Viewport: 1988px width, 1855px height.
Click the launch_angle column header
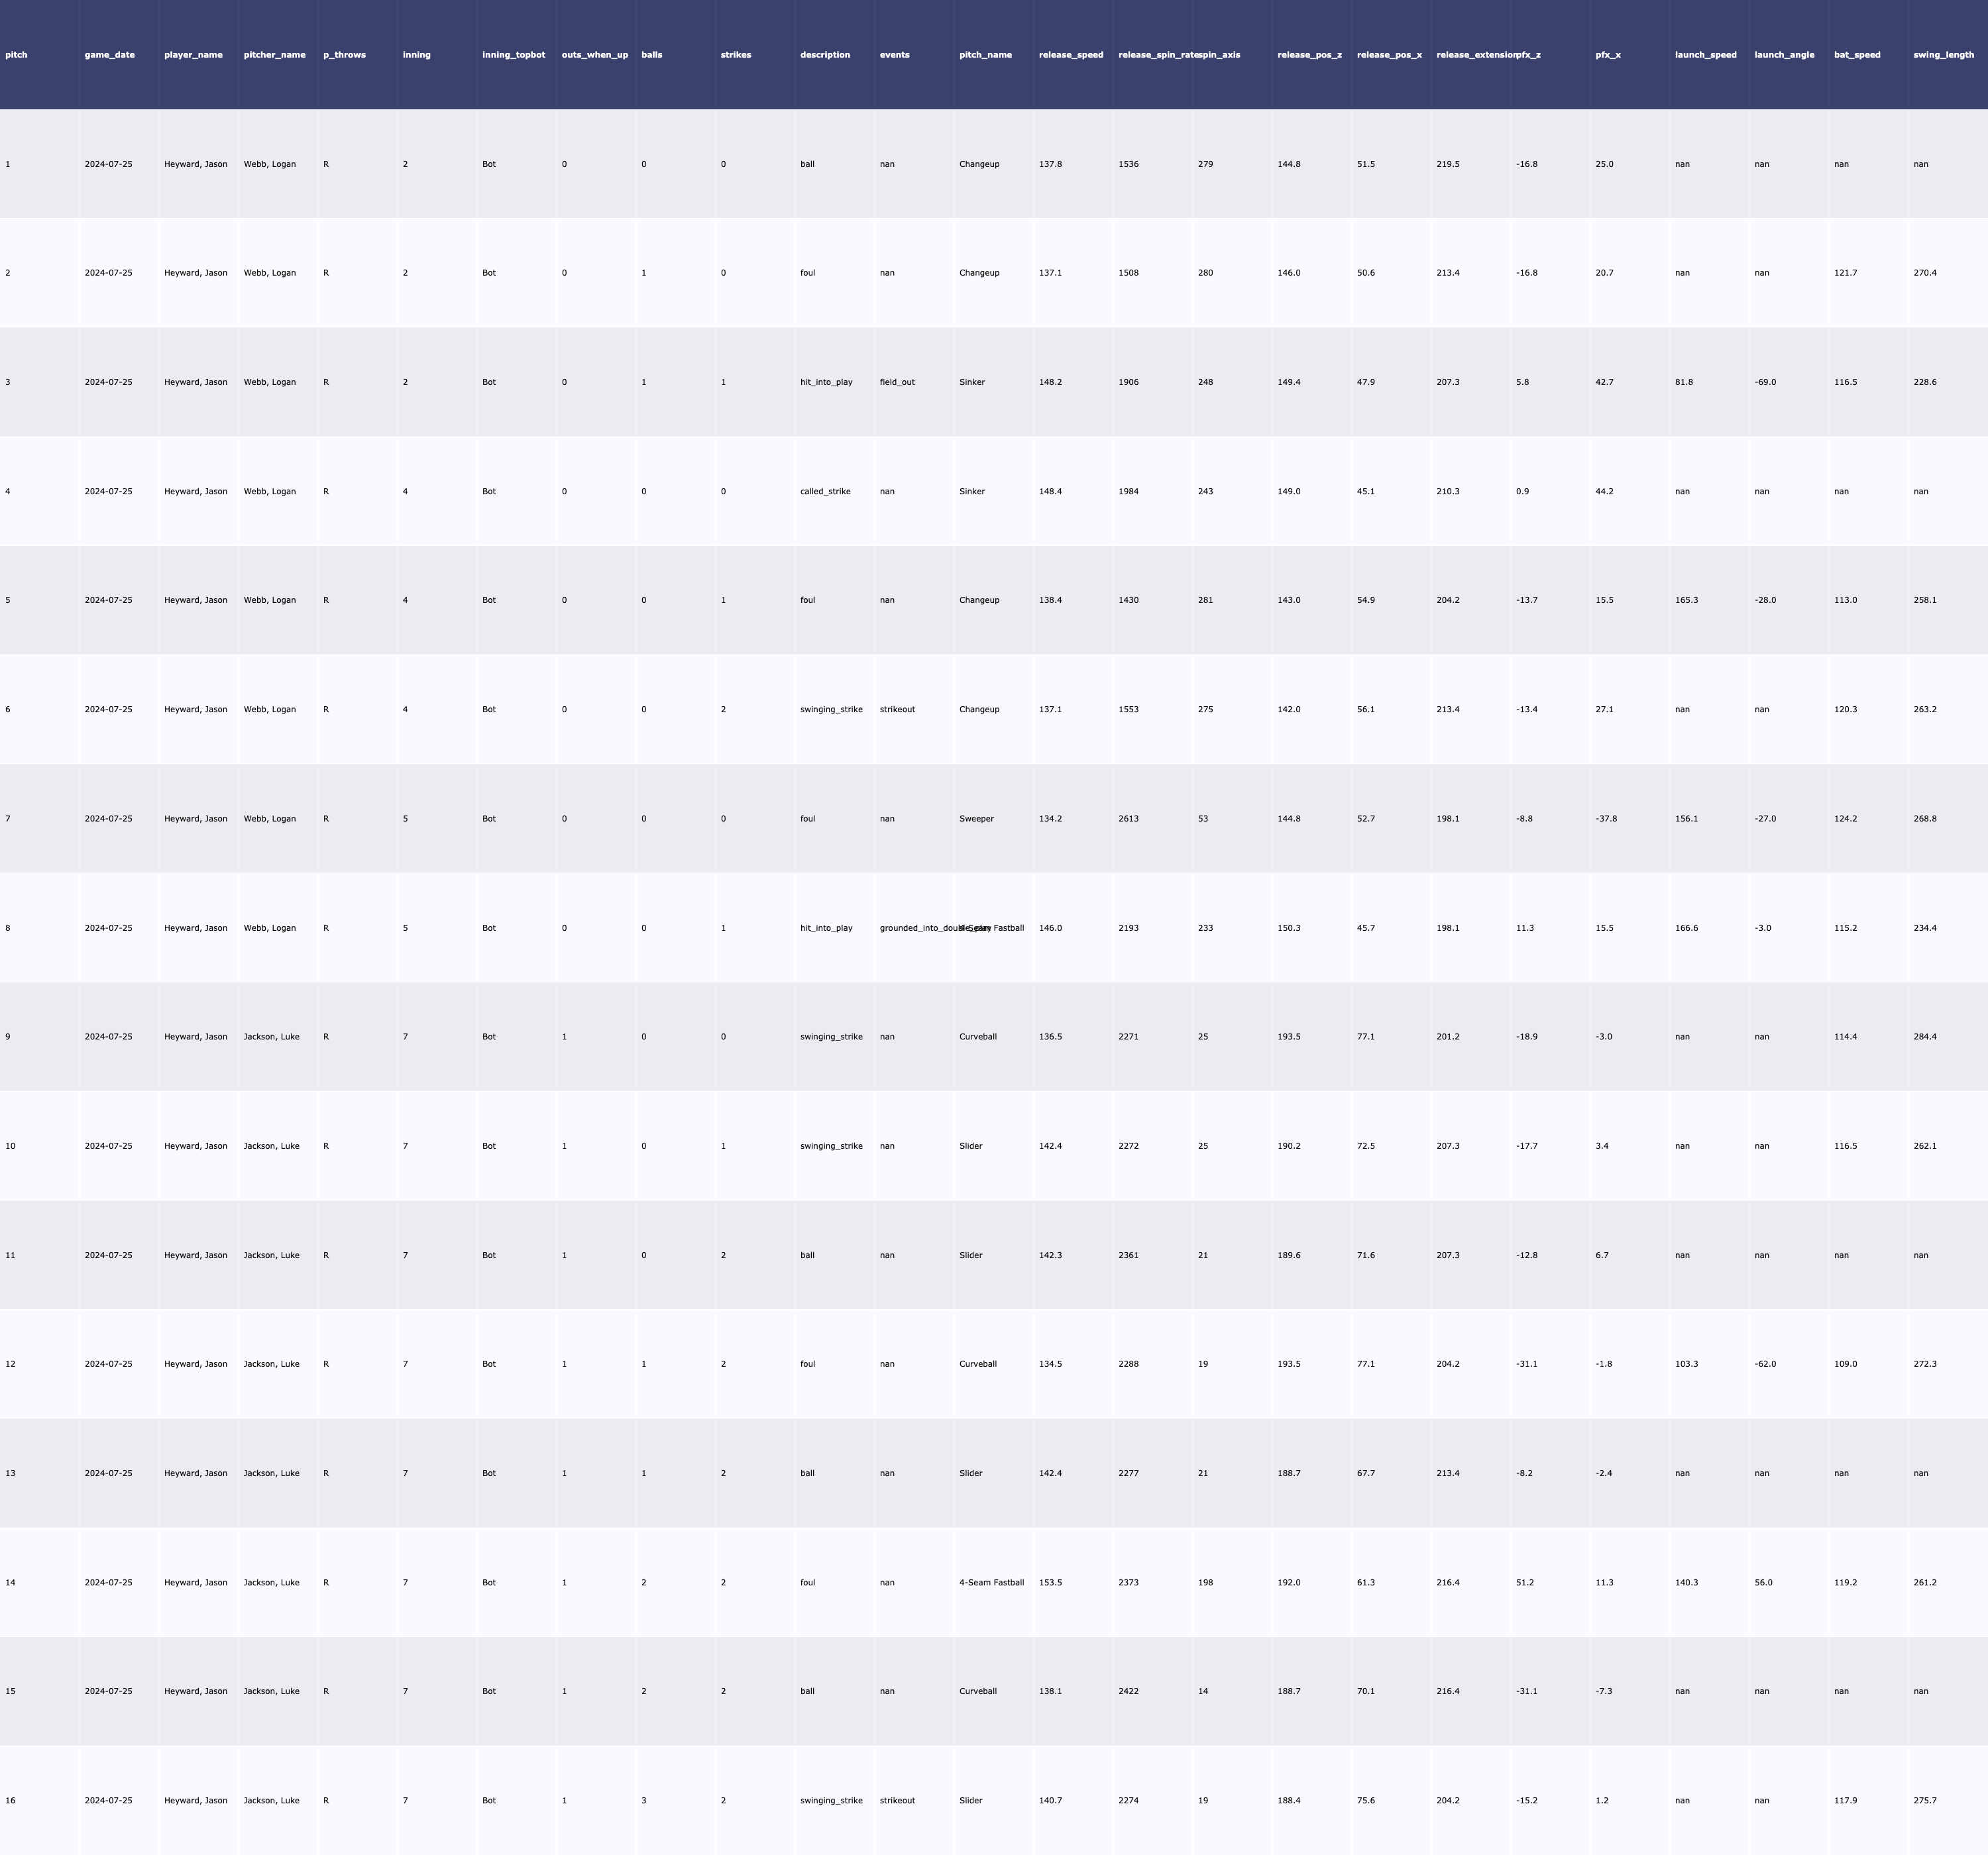coord(1784,55)
